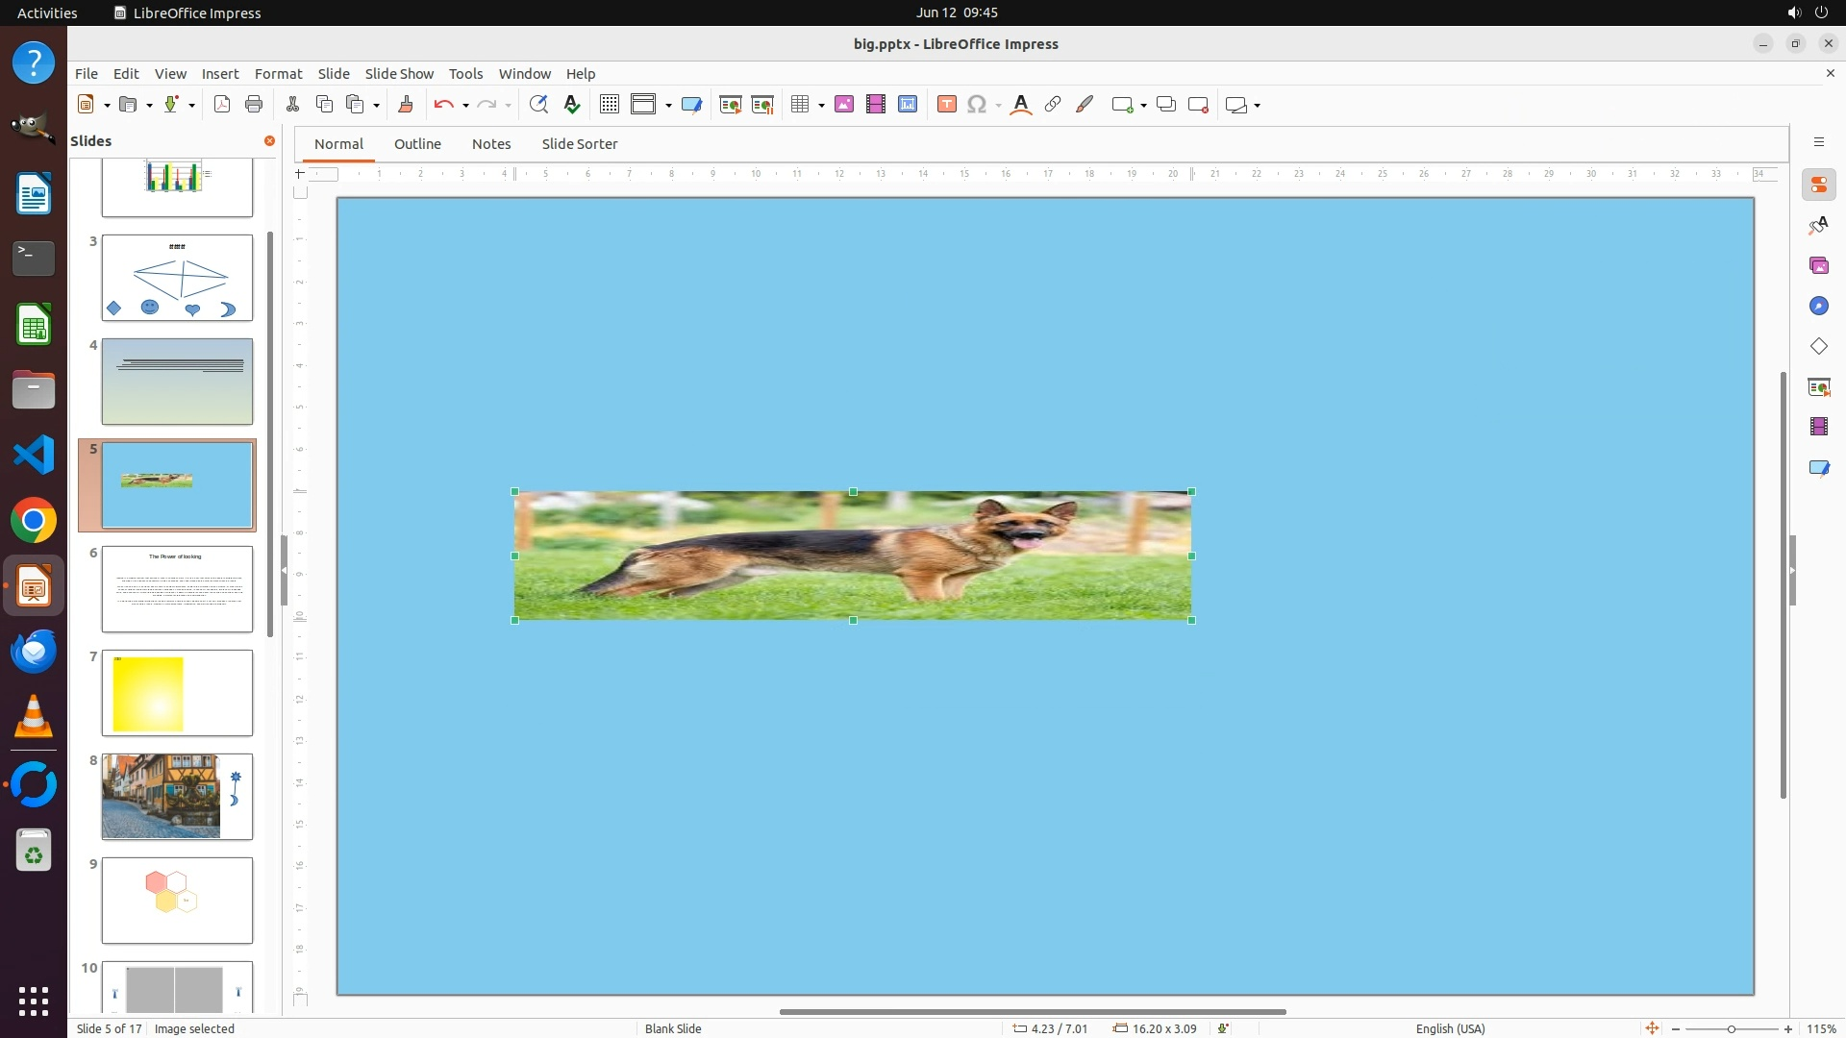
Task: Click the Clone Formatting paintbrush icon
Action: 405,105
